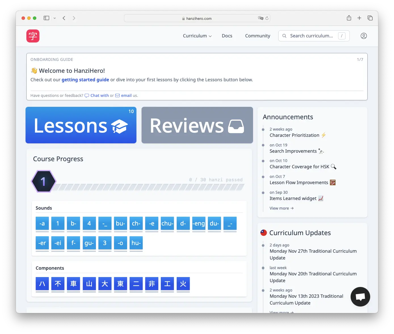Follow the getting started guide link
Image resolution: width=394 pixels, height=334 pixels.
pyautogui.click(x=85, y=80)
